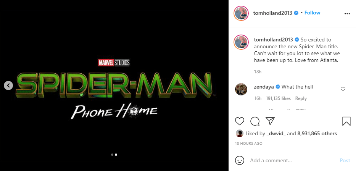Screen dimensions: 356x171
Task: Open emoji picker smiley icon
Action: point(240,160)
